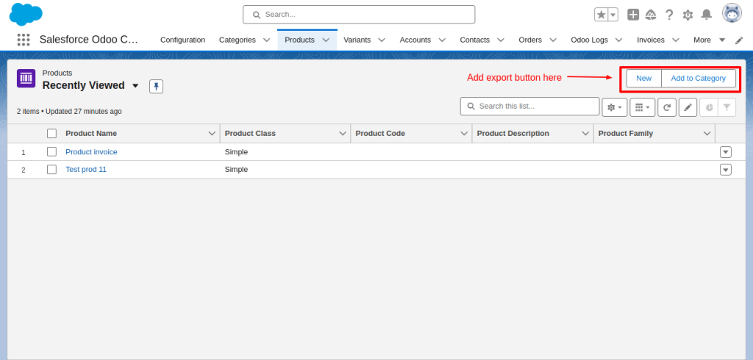The height and width of the screenshot is (360, 753).
Task: Open Trailhead guidance center icon
Action: tap(651, 15)
